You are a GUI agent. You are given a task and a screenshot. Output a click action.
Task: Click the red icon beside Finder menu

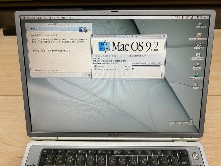pyautogui.click(x=192, y=17)
